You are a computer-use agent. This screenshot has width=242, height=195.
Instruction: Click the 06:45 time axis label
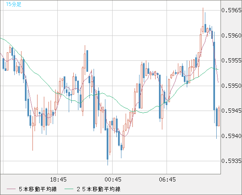coord(167,179)
